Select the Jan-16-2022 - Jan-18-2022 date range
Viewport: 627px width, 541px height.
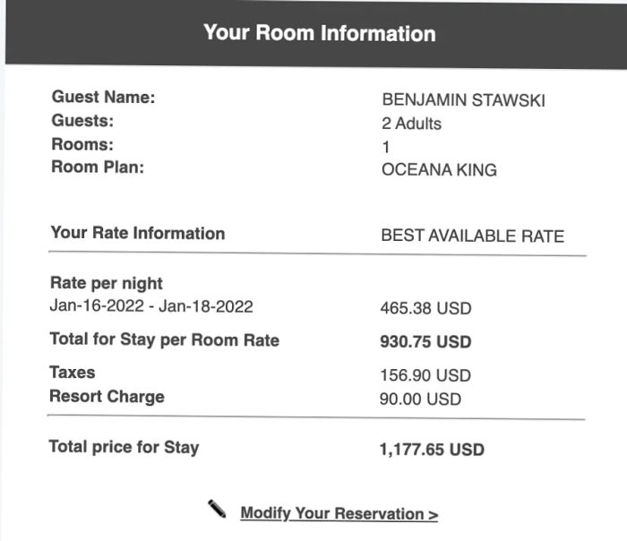pos(151,306)
